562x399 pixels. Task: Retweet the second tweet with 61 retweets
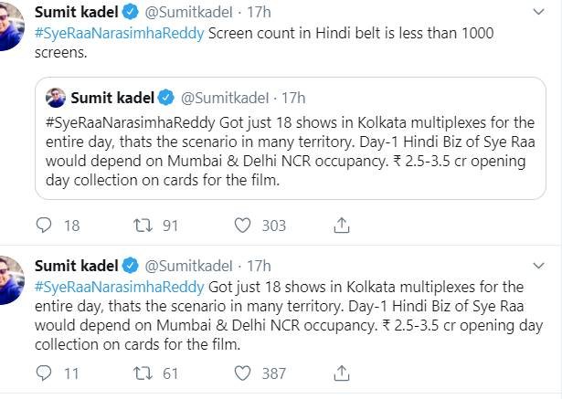[x=143, y=373]
